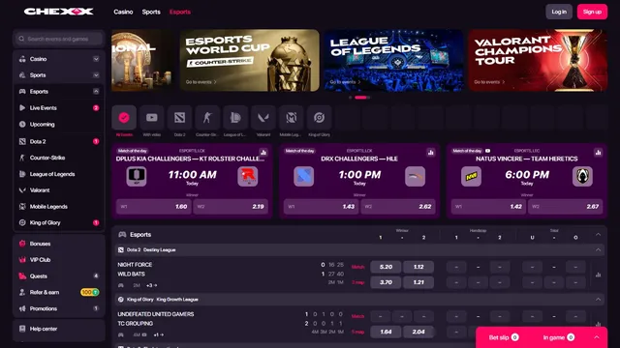620x348 pixels.
Task: Open Upcoming events in sidebar
Action: 59,125
